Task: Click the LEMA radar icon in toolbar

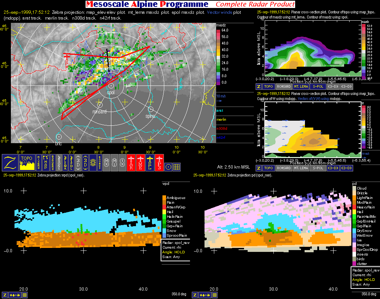Action: coord(66,163)
